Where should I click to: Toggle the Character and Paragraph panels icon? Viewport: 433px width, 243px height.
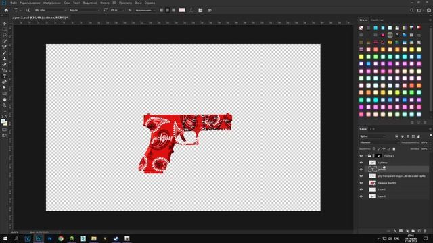pos(200,10)
